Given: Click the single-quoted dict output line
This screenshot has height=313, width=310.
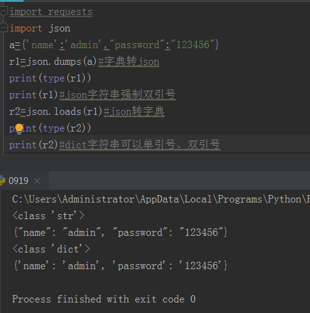Looking at the screenshot, I should [x=120, y=265].
